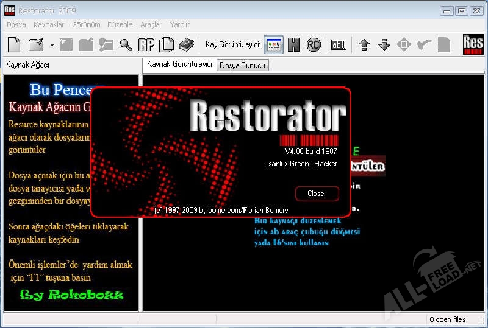Click the Open file folder icon
The height and width of the screenshot is (328, 488).
tap(35, 44)
